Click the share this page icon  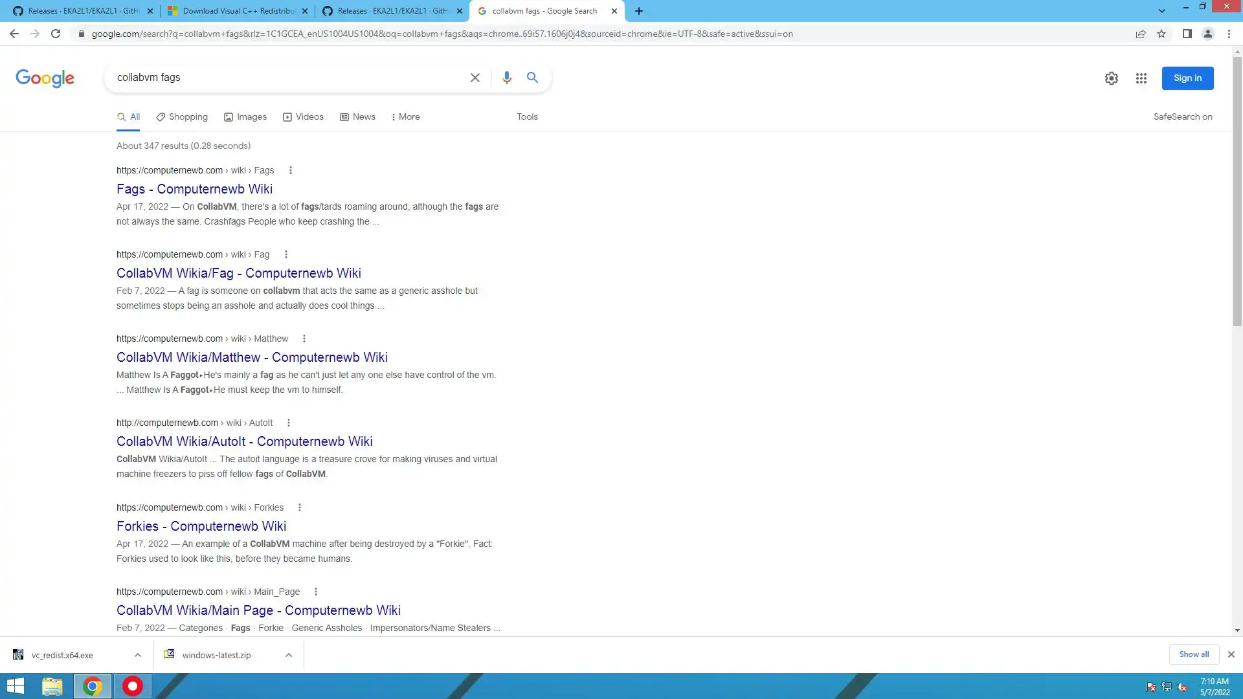pyautogui.click(x=1140, y=34)
